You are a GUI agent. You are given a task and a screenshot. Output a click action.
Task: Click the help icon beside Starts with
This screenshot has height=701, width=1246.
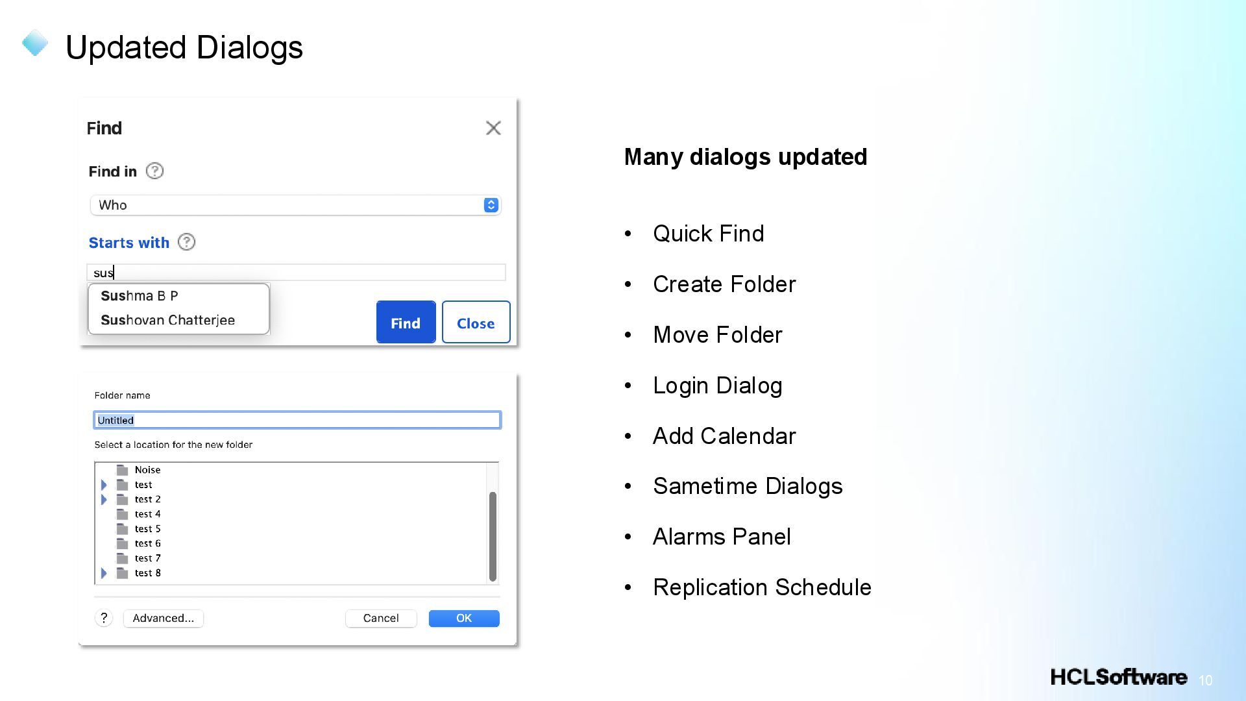point(186,242)
